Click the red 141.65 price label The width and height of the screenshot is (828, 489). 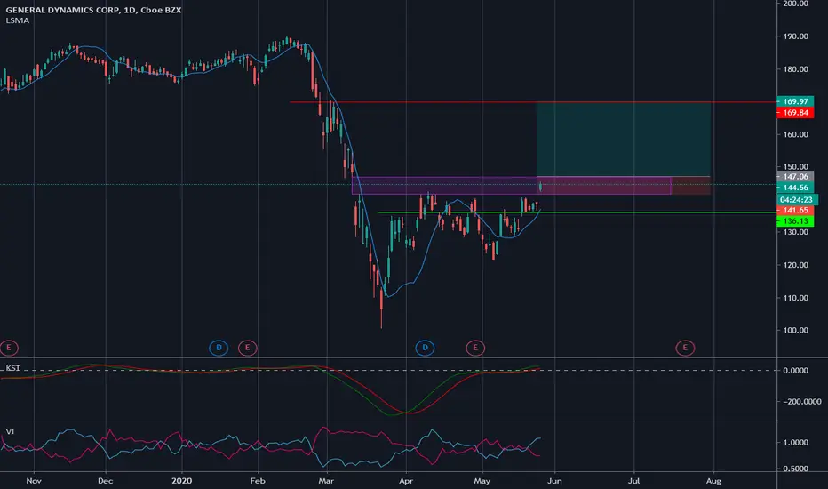pos(795,211)
